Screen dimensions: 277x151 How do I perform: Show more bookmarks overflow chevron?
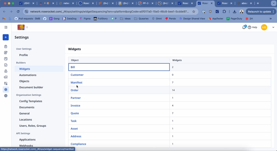271,18
